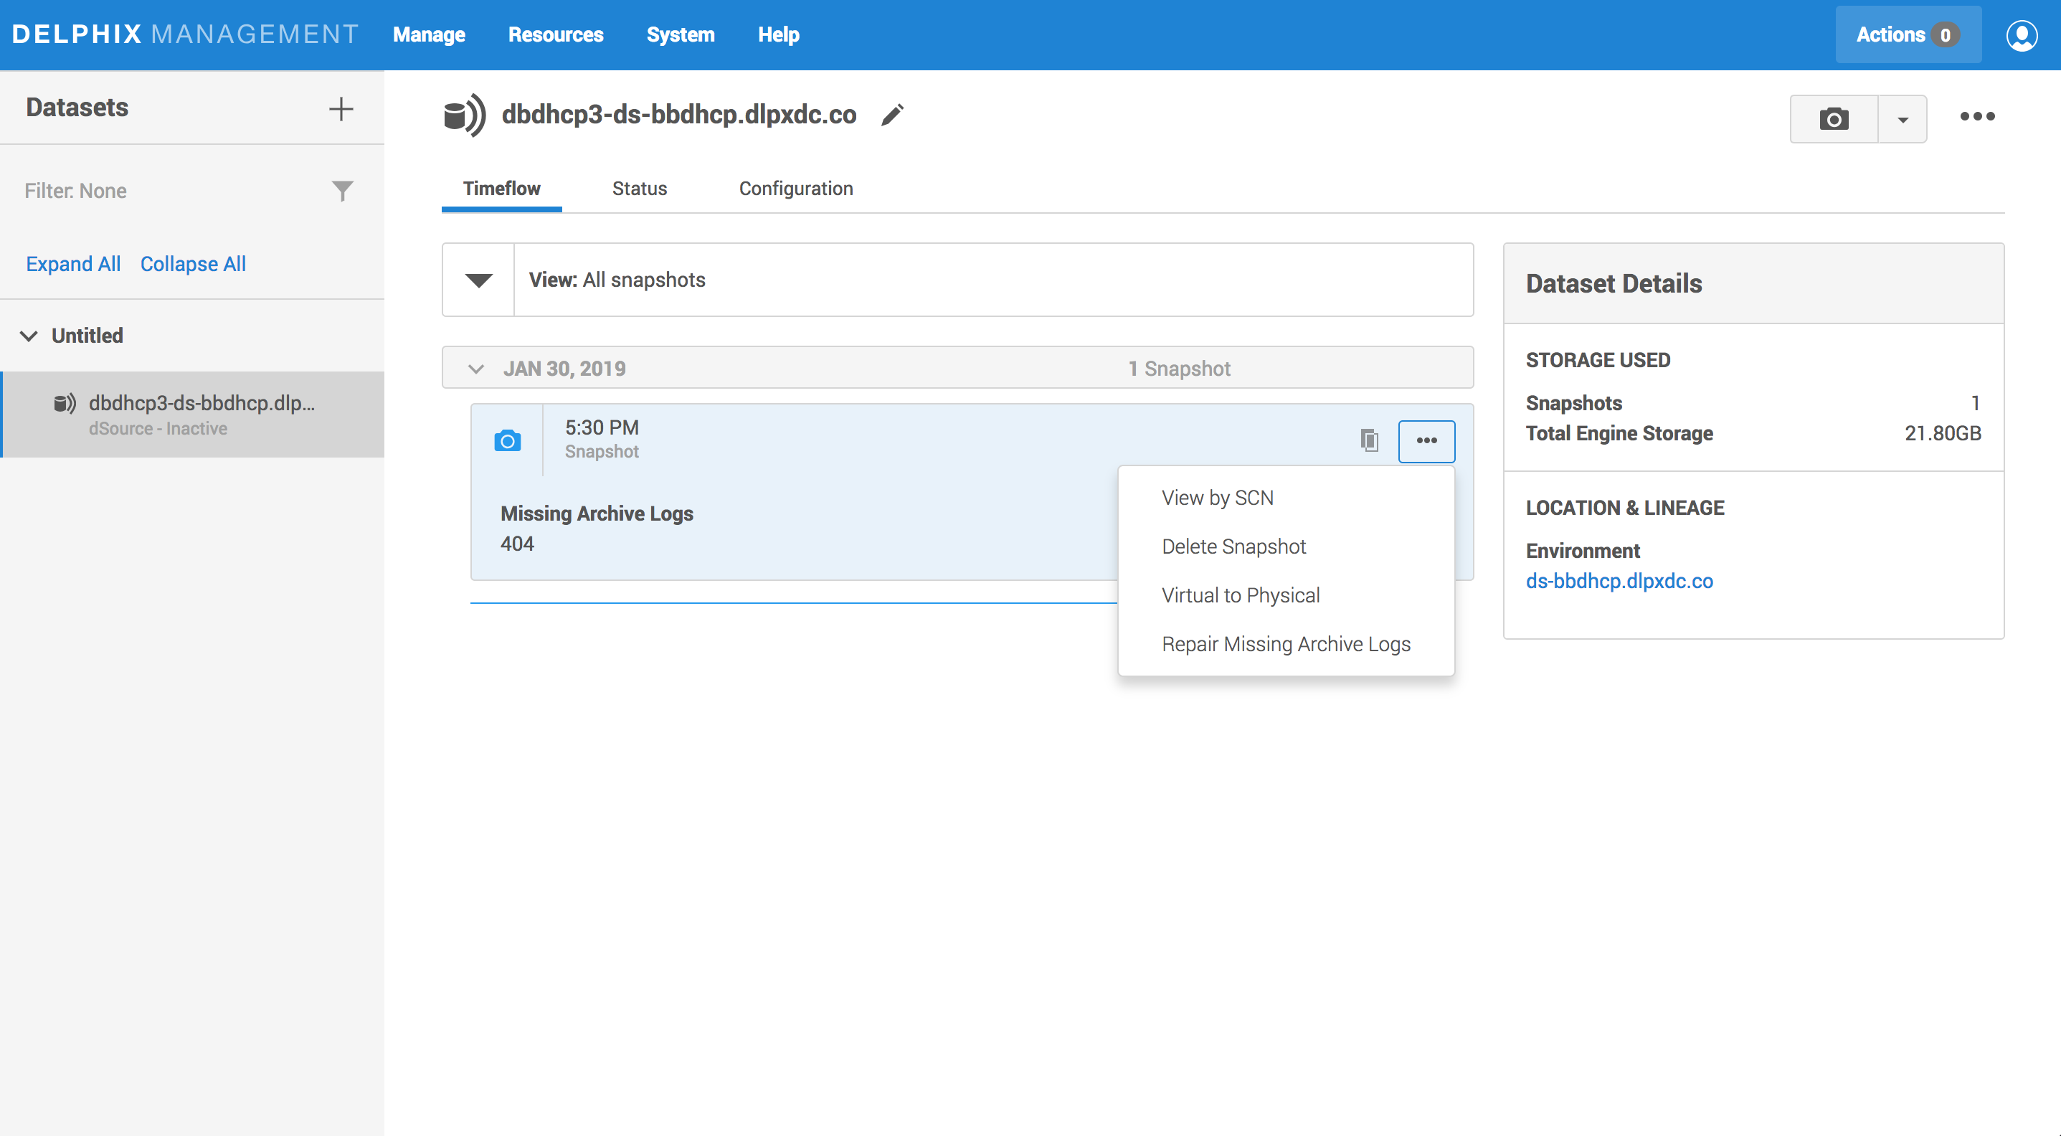The width and height of the screenshot is (2061, 1136).
Task: Collapse the JAN 30, 2019 snapshot group
Action: pos(476,369)
